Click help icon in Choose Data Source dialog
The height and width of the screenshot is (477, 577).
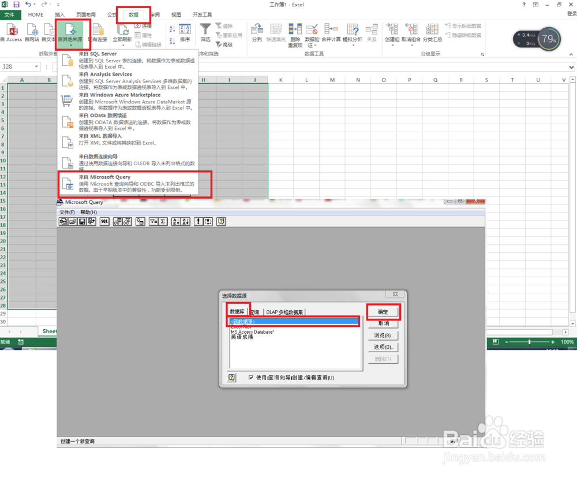[x=232, y=377]
